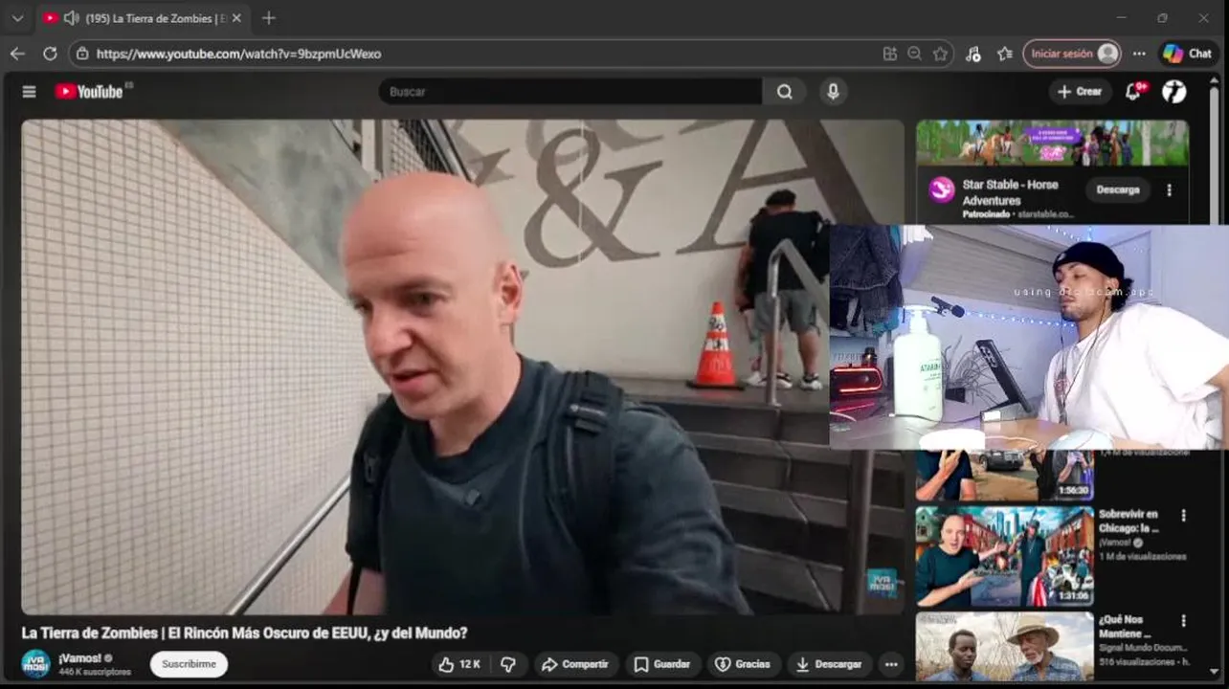Download the video with Descargar
This screenshot has height=689, width=1229.
point(829,664)
